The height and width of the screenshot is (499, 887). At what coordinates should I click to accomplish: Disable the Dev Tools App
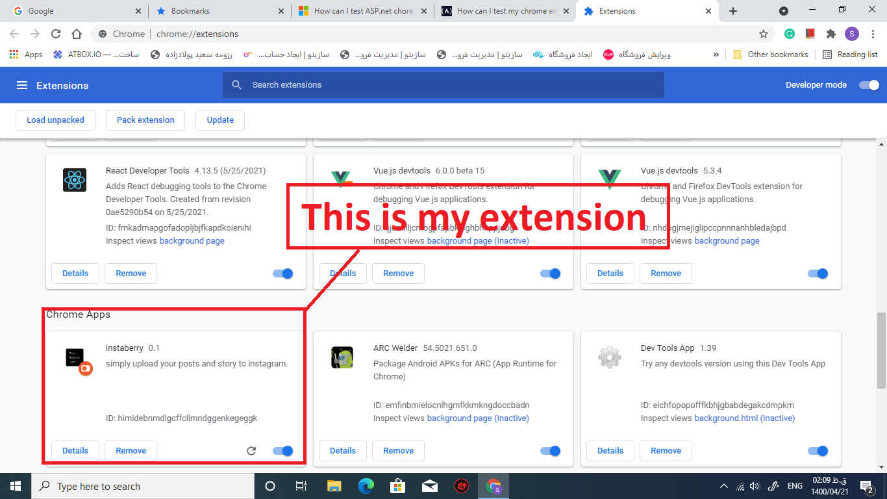pos(818,451)
